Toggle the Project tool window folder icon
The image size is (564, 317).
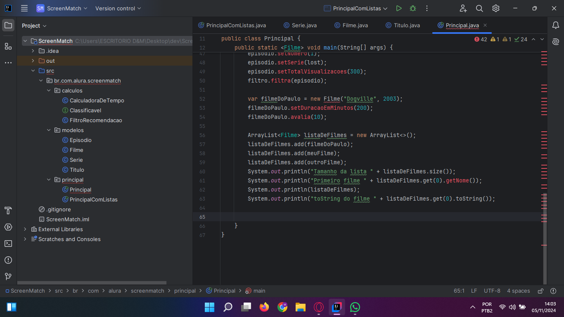point(8,26)
